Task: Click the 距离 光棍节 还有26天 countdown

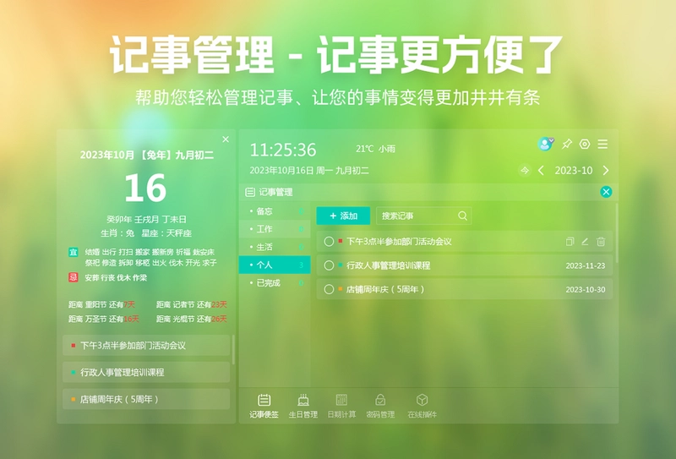Action: tap(192, 320)
